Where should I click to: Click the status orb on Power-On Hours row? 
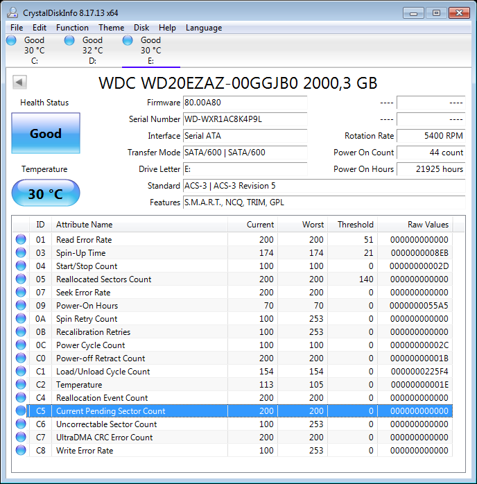[x=21, y=305]
